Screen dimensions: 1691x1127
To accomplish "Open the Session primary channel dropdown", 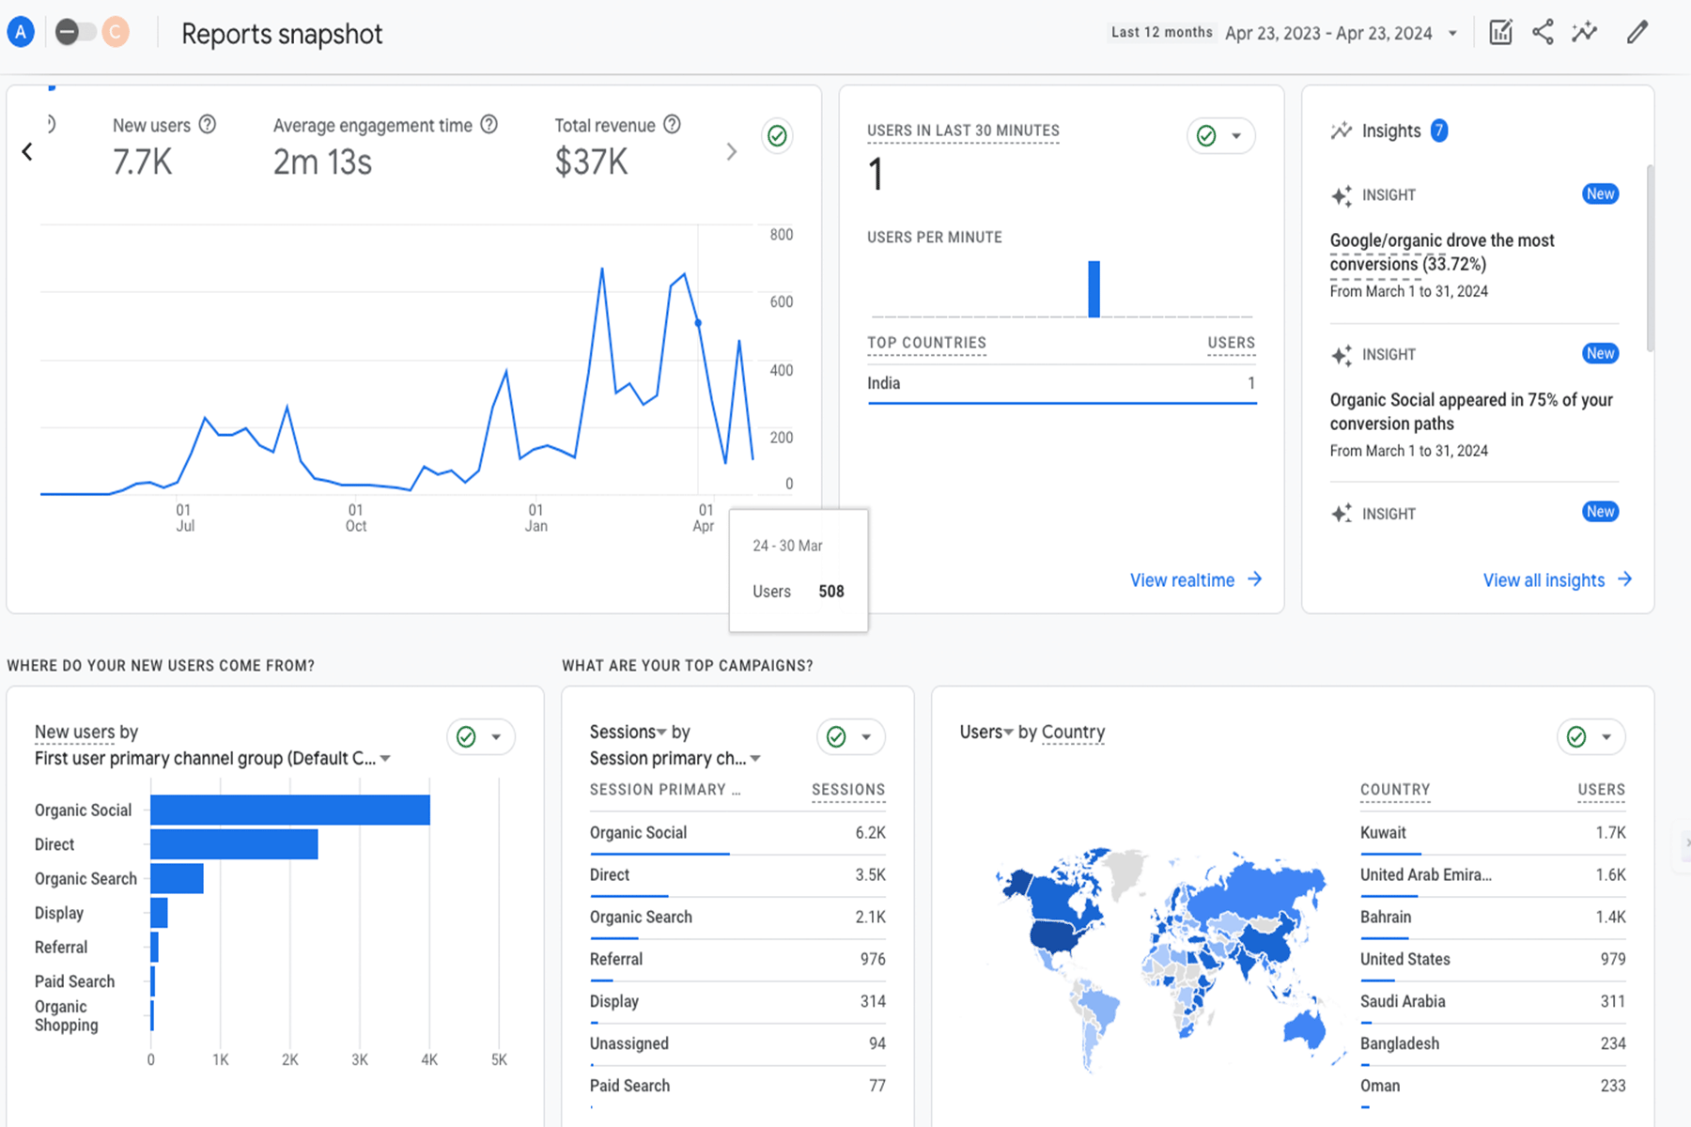I will (x=675, y=758).
